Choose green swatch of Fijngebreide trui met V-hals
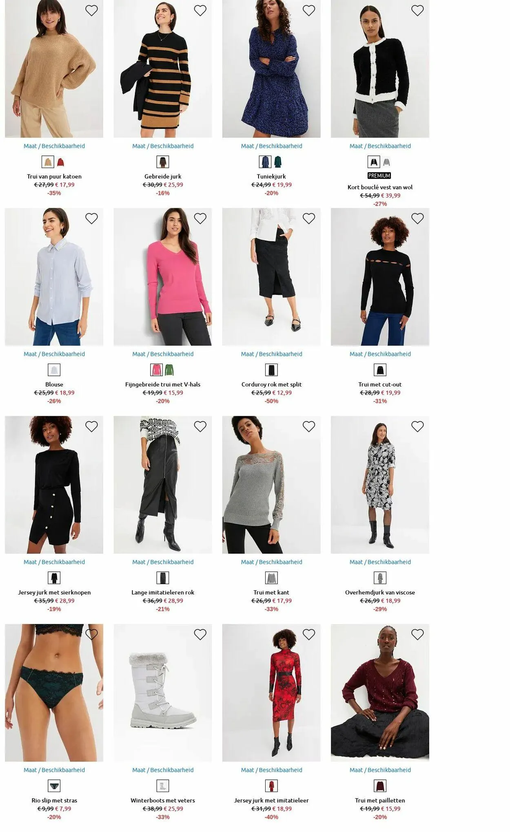Viewport: 510px width, 832px height. point(169,370)
